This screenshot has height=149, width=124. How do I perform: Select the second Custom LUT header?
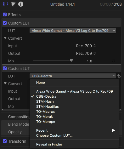62,68
